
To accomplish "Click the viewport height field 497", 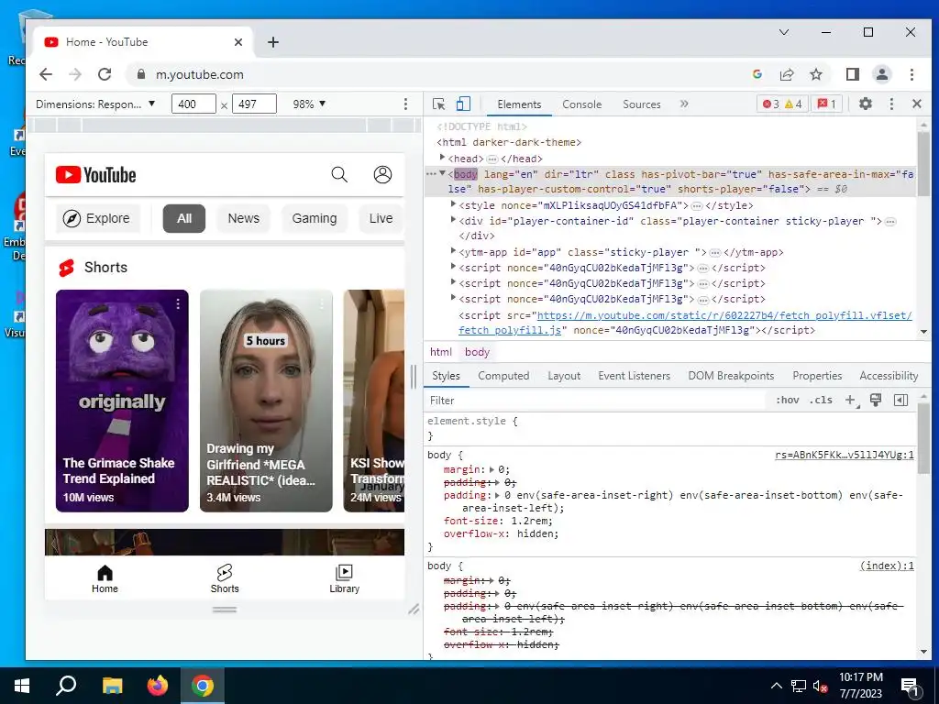I will click(x=255, y=104).
